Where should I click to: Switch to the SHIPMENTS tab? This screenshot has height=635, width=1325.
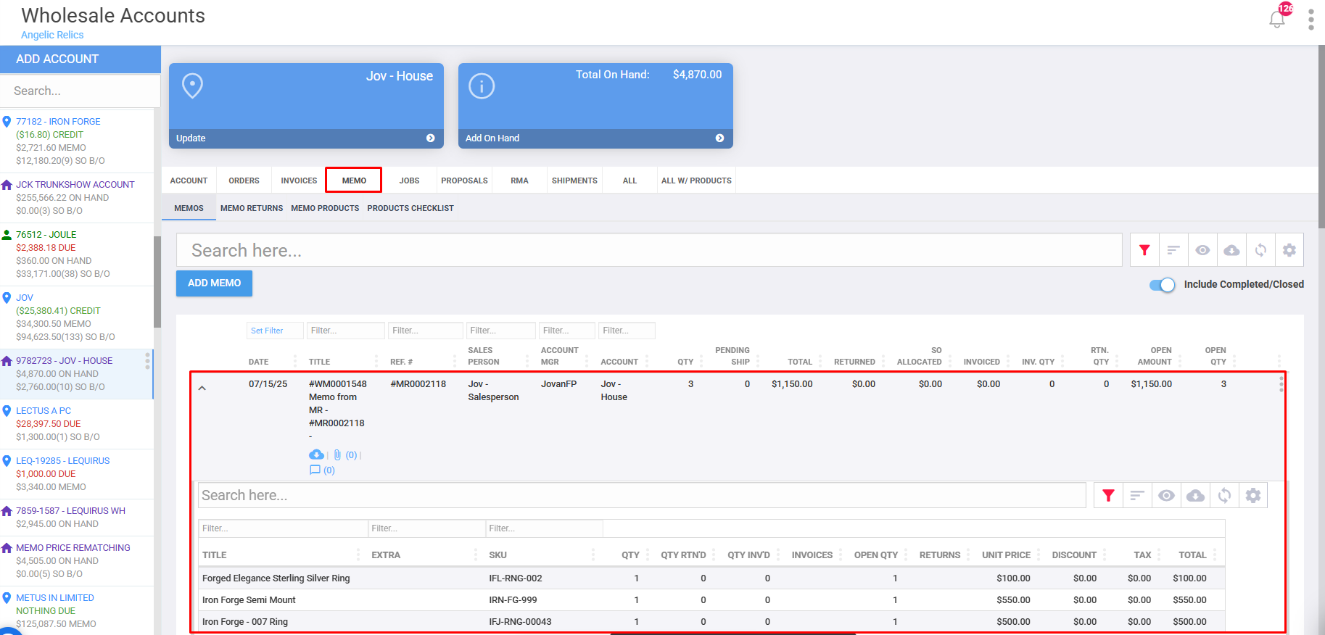click(x=574, y=180)
